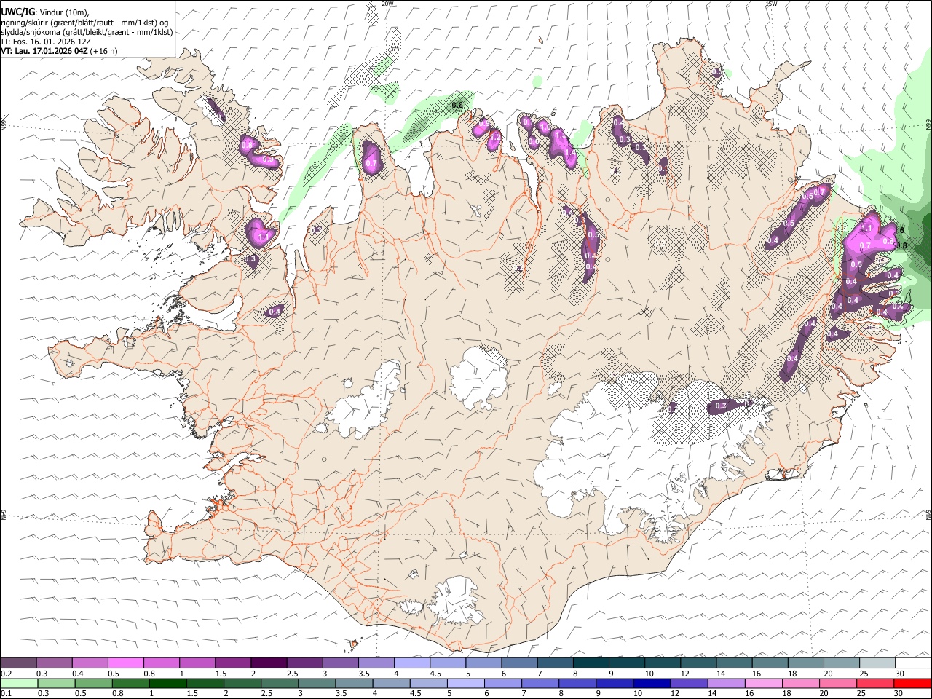Click the darkest green 1–1.5 swatch in lower scale
The width and height of the screenshot is (932, 699).
click(x=168, y=683)
